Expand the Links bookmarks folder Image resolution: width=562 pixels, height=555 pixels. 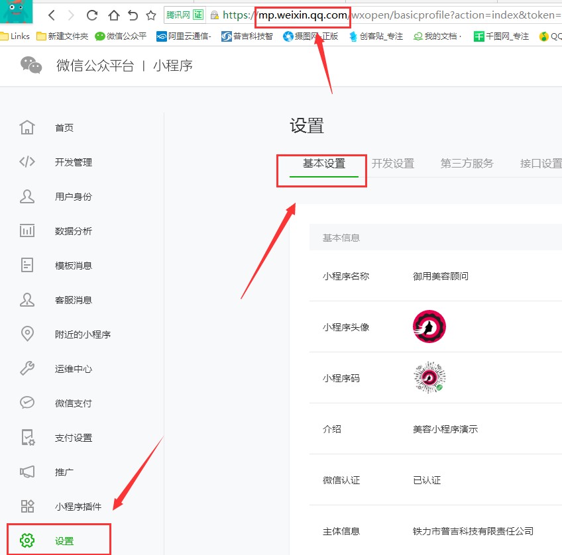click(15, 36)
